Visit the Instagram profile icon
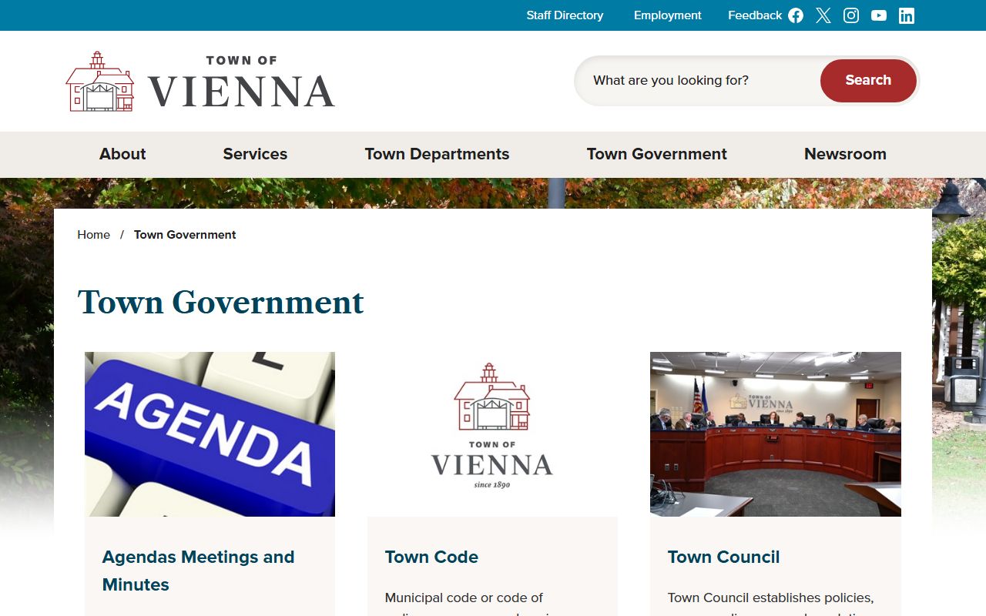 click(x=851, y=15)
